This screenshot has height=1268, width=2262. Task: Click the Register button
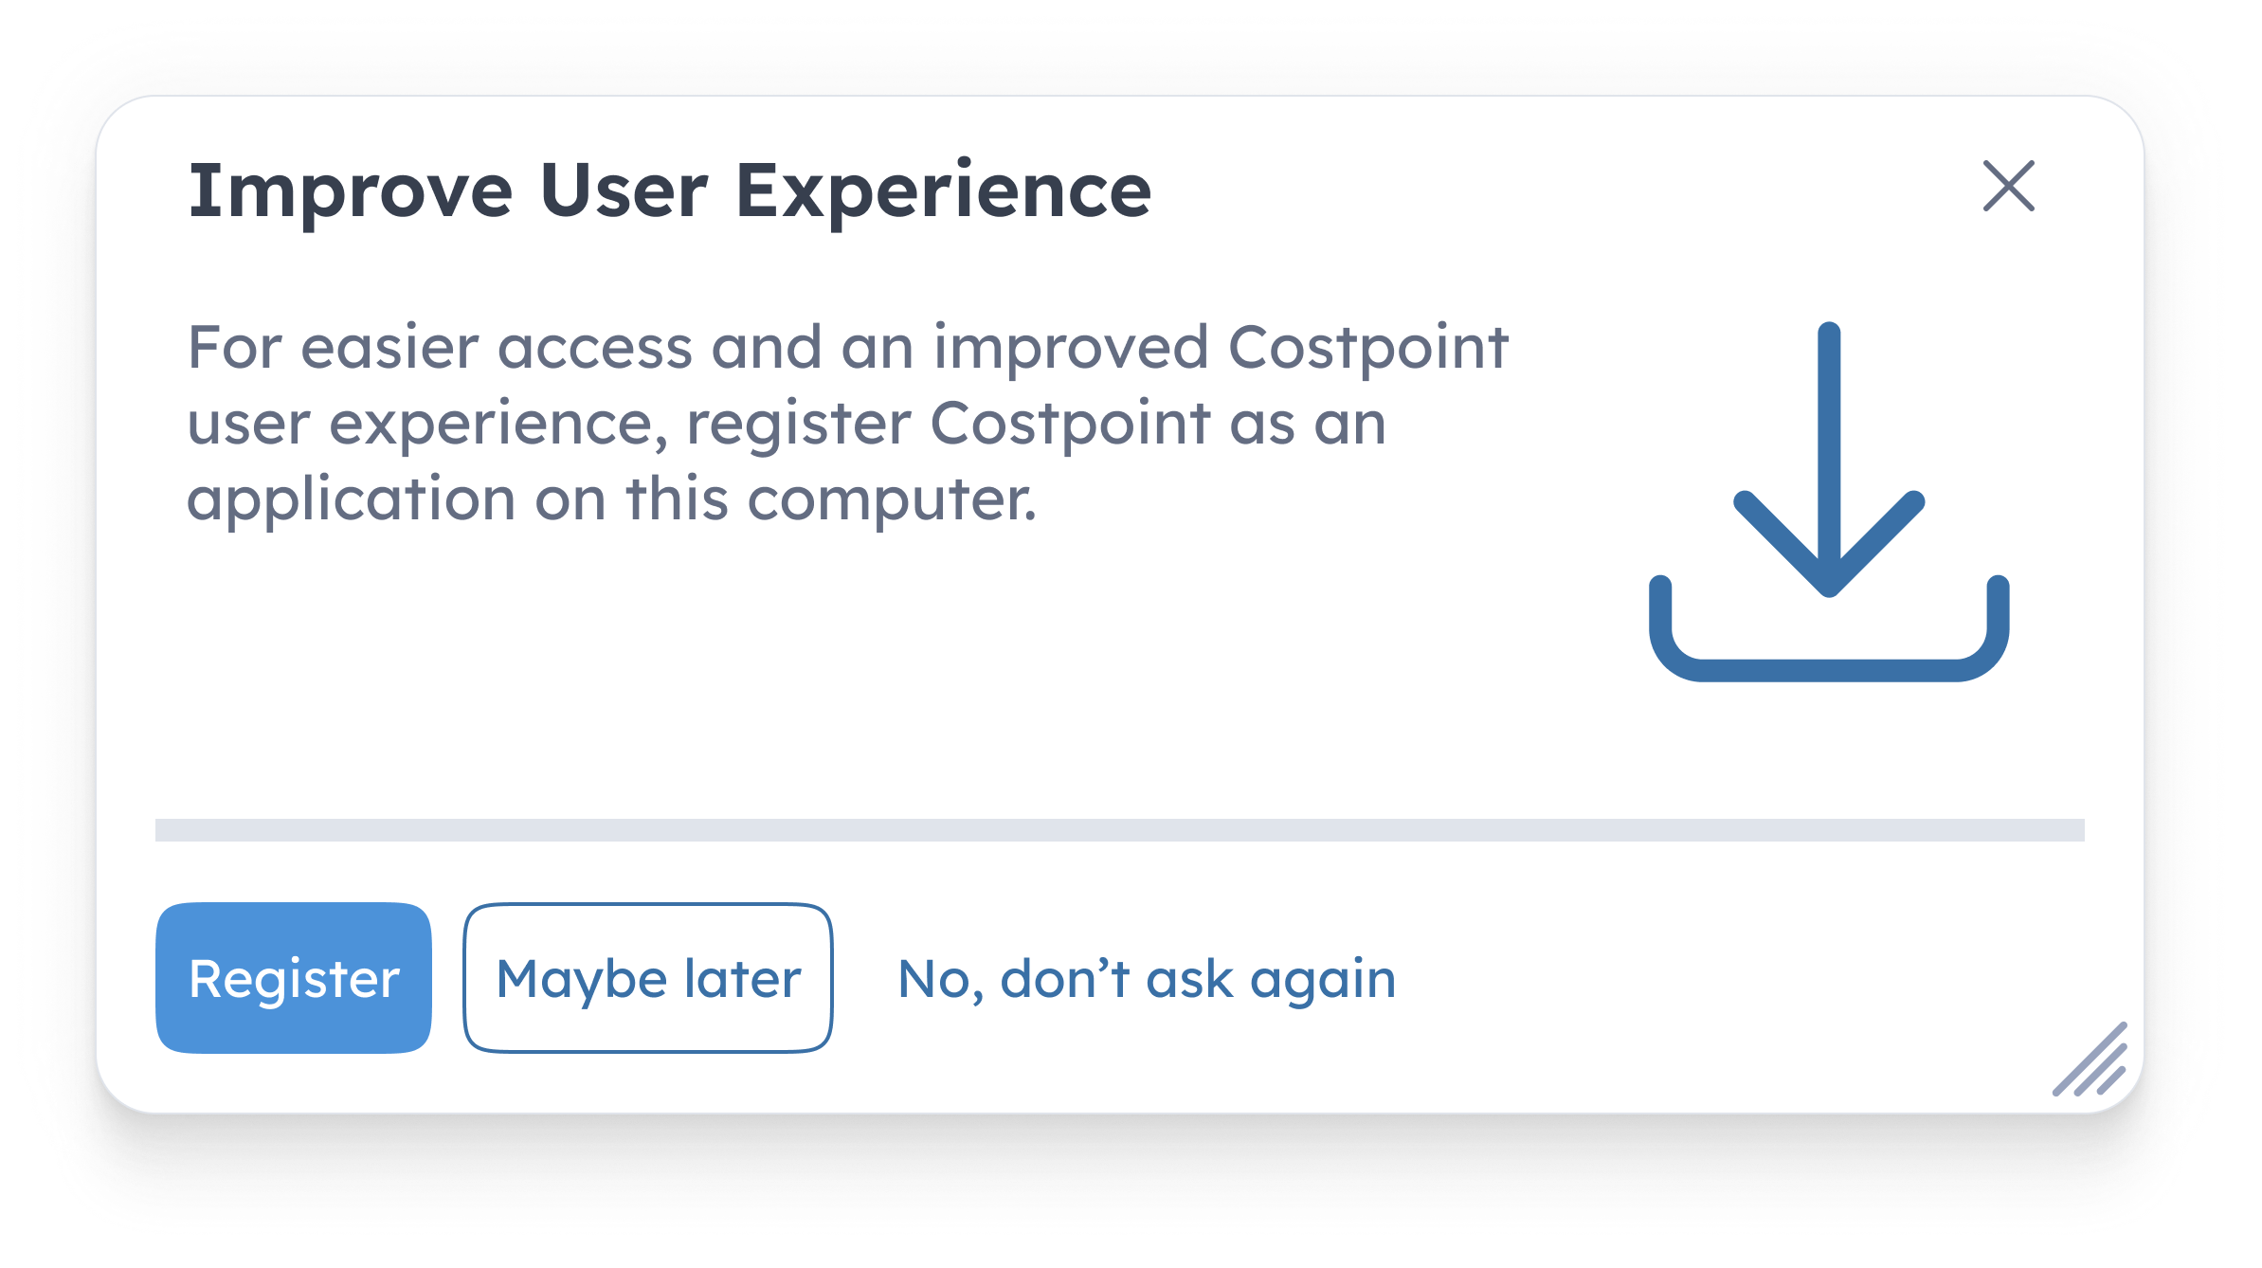294,978
